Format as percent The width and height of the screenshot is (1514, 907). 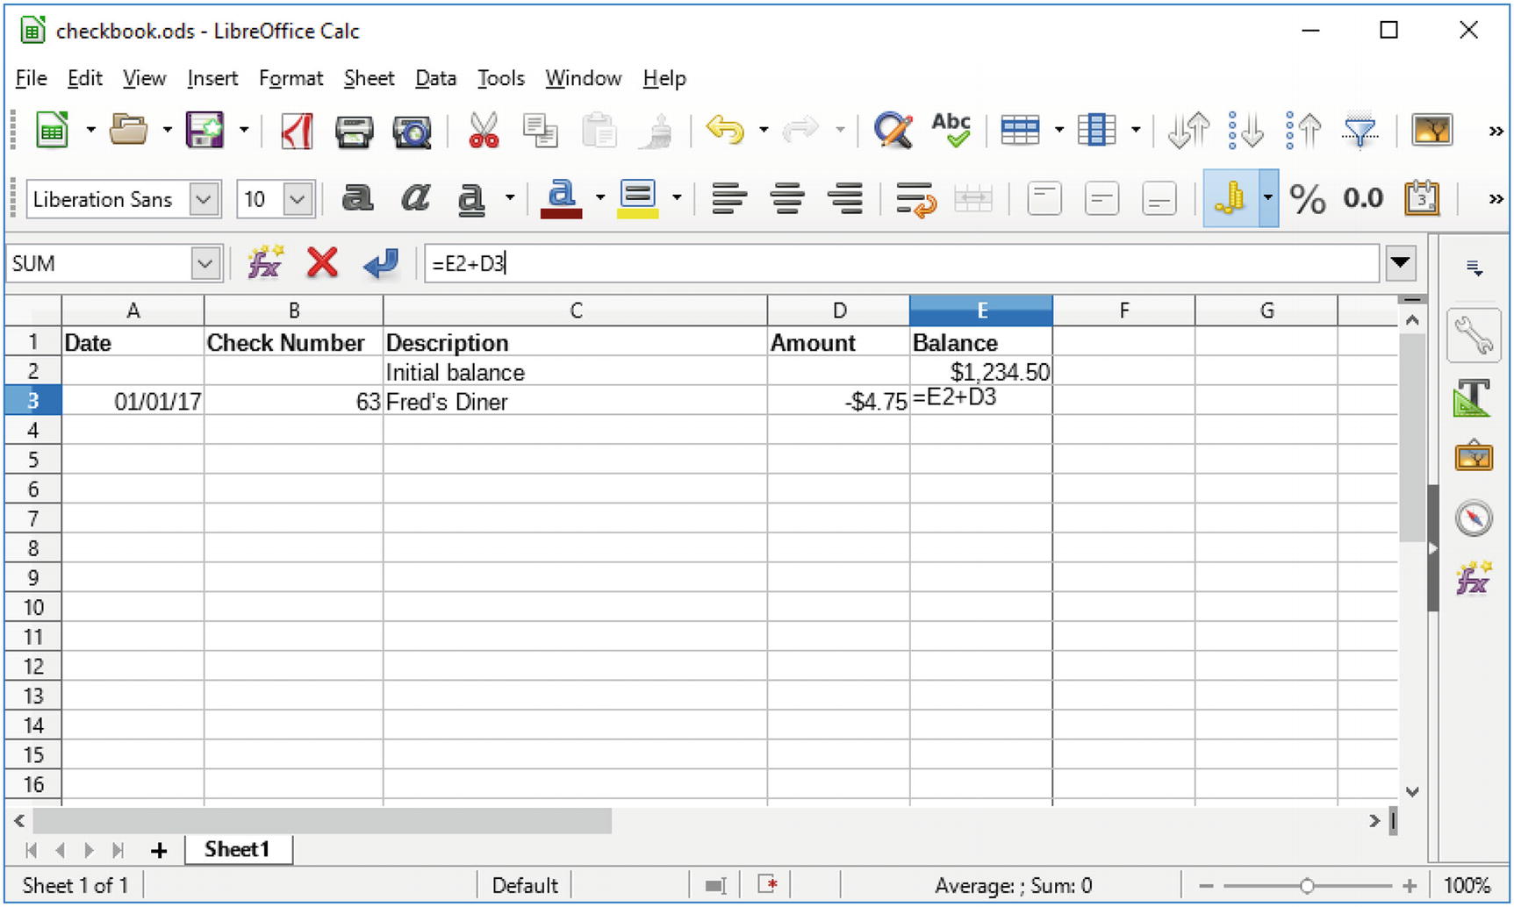pyautogui.click(x=1307, y=199)
